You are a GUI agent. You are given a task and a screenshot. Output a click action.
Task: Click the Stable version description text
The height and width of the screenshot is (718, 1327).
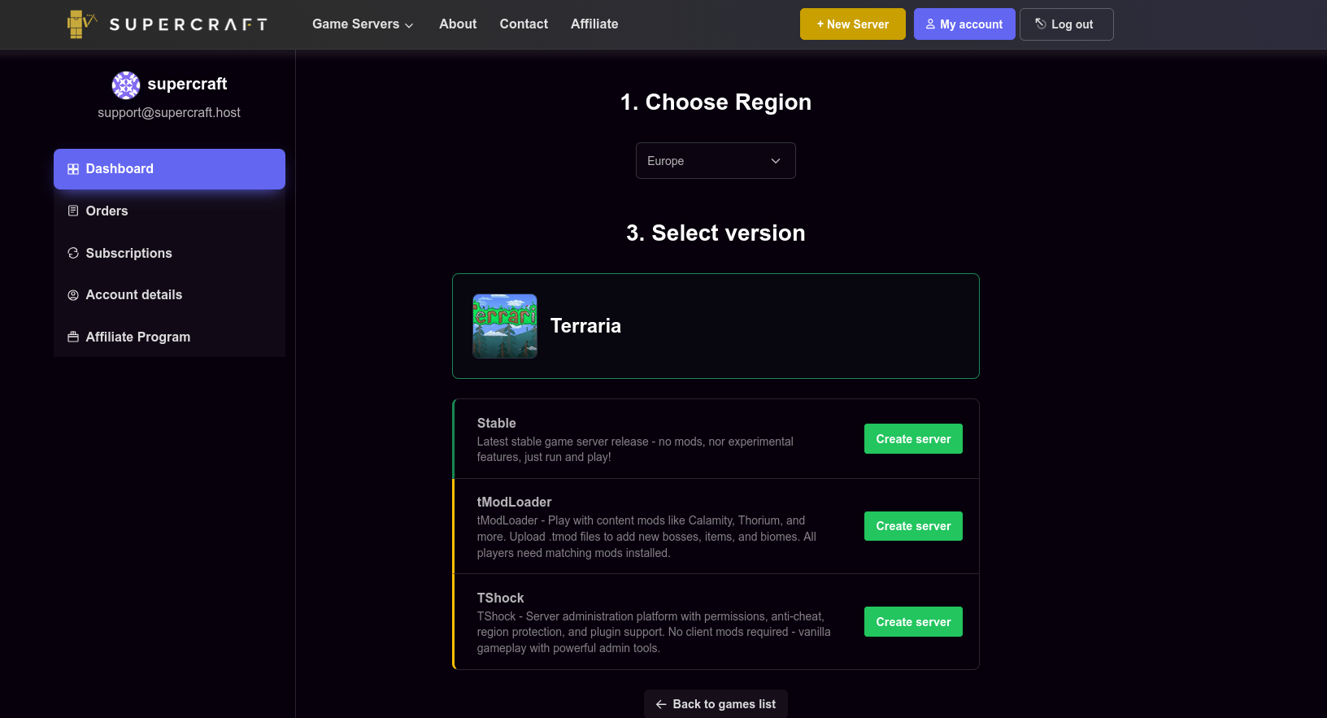(635, 450)
